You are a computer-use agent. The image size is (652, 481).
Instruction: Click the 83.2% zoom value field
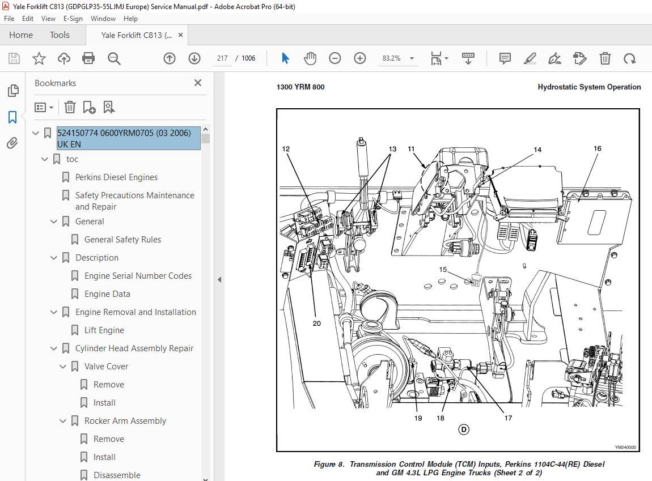(391, 58)
